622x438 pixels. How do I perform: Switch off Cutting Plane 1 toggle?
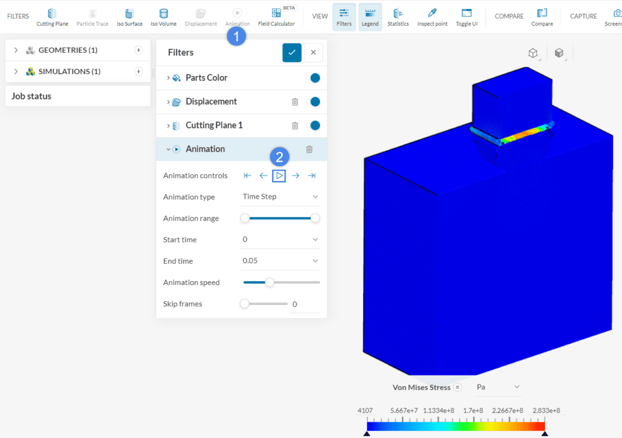click(315, 126)
